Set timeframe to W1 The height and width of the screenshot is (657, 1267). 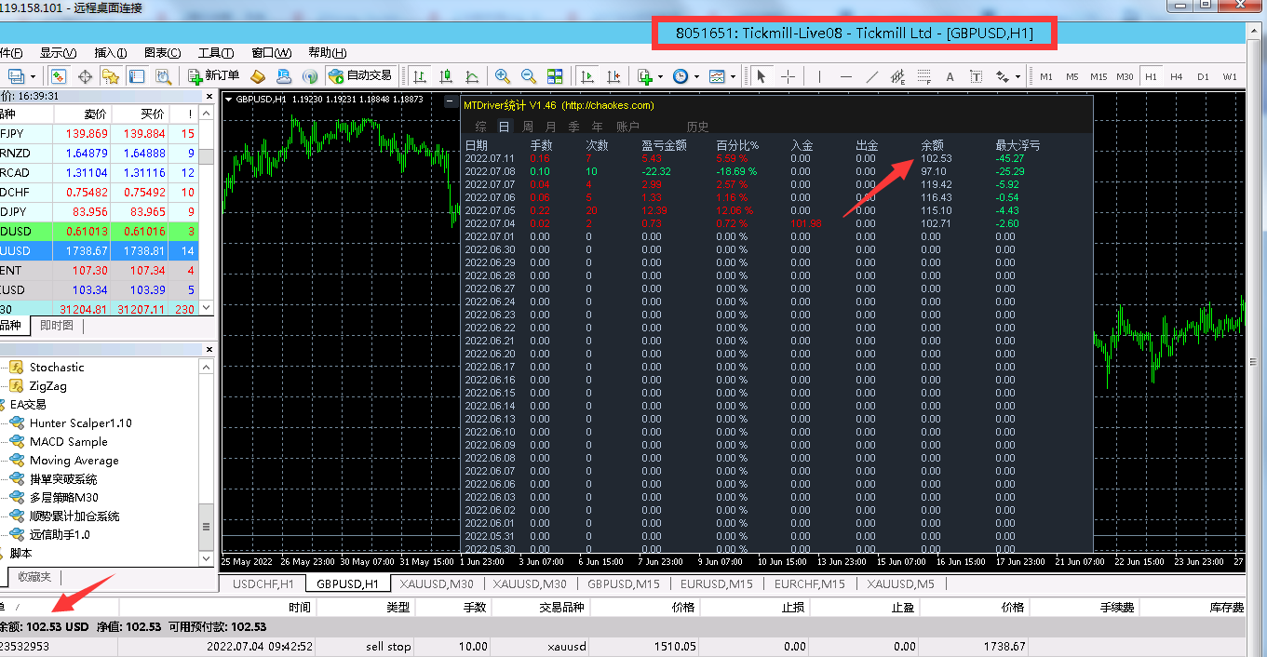tap(1230, 76)
